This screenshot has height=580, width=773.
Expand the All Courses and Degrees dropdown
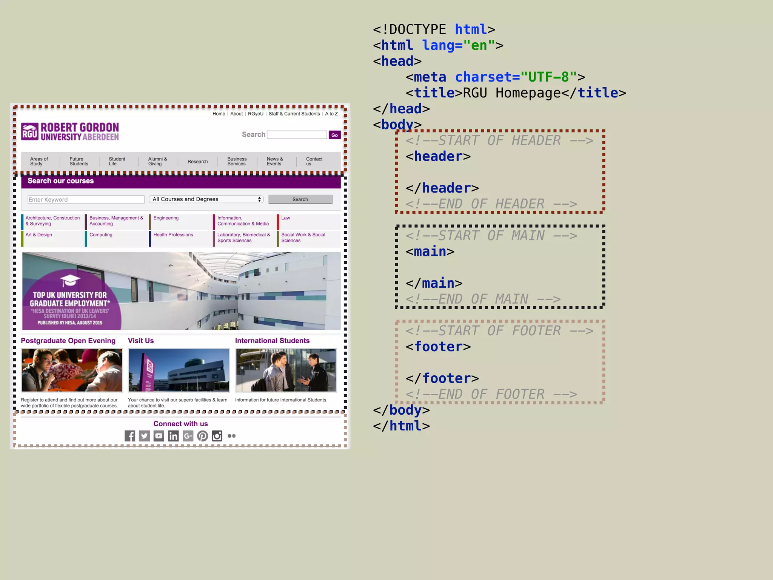tap(206, 199)
